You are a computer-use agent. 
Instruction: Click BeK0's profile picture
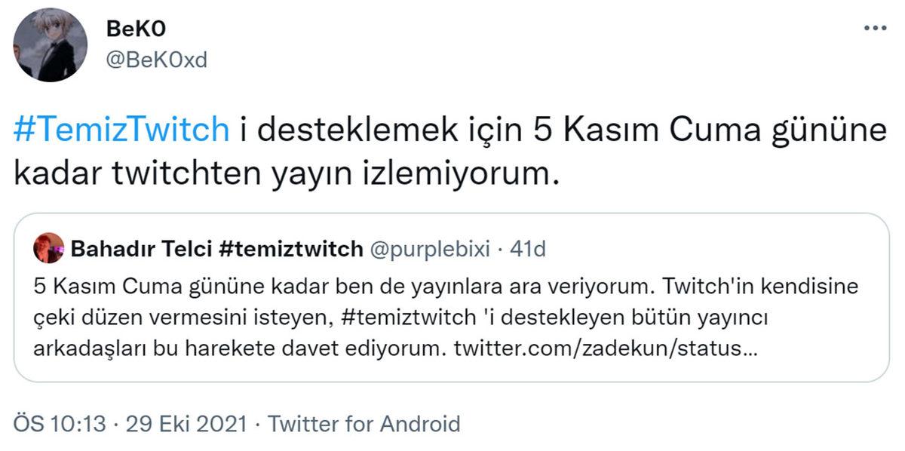[x=51, y=41]
